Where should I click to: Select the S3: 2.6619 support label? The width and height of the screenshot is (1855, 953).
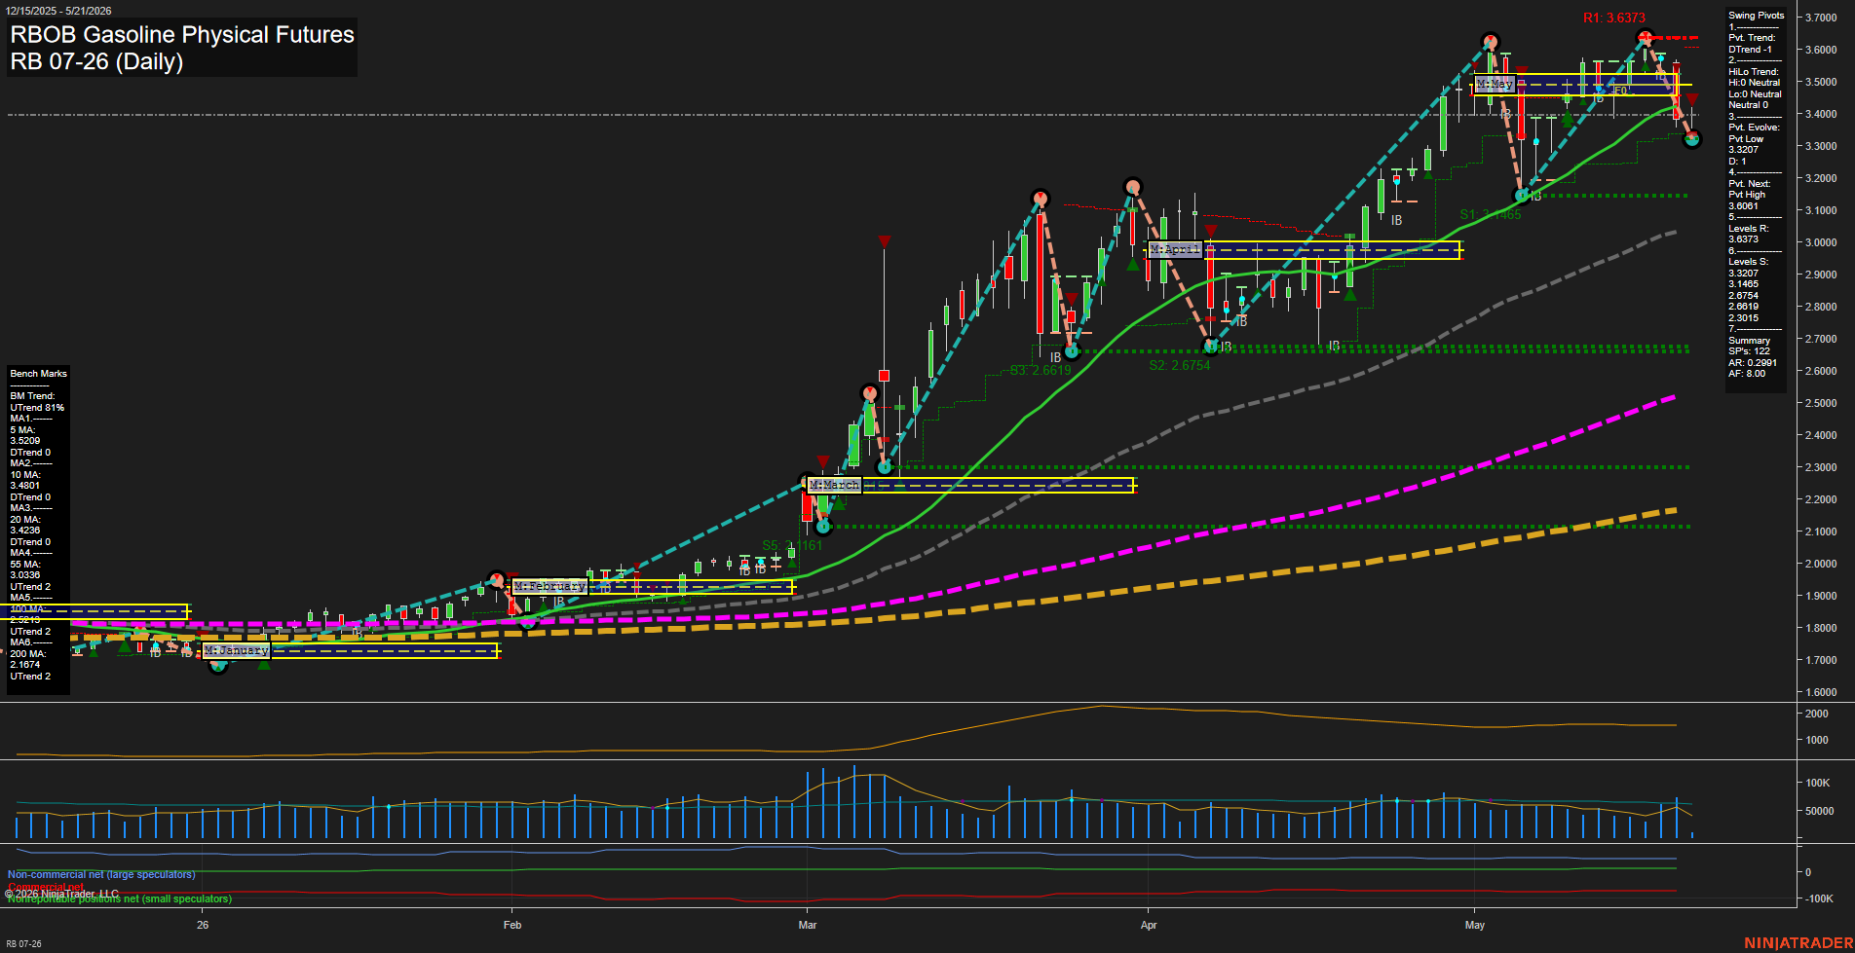(1041, 370)
